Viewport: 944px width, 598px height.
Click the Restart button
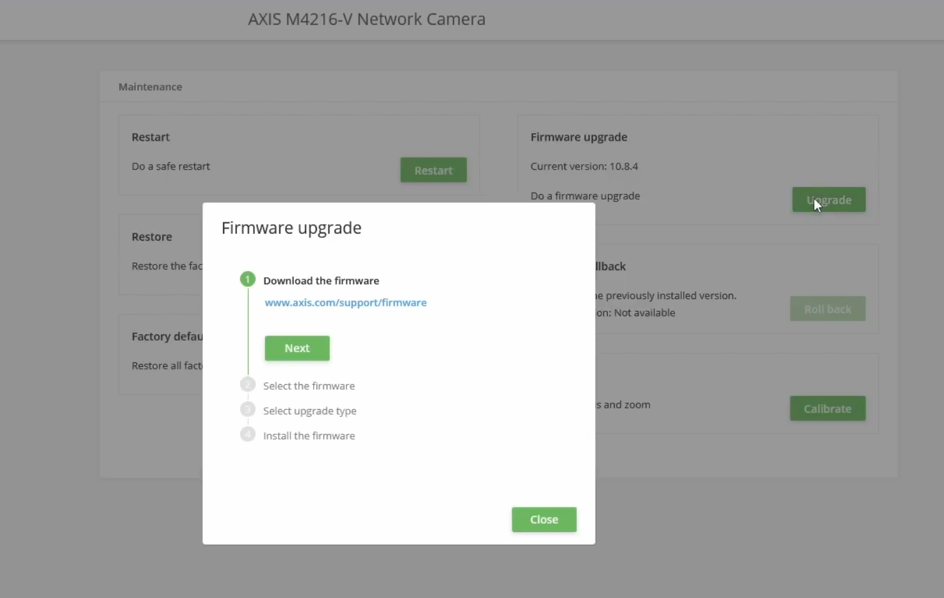pos(434,170)
